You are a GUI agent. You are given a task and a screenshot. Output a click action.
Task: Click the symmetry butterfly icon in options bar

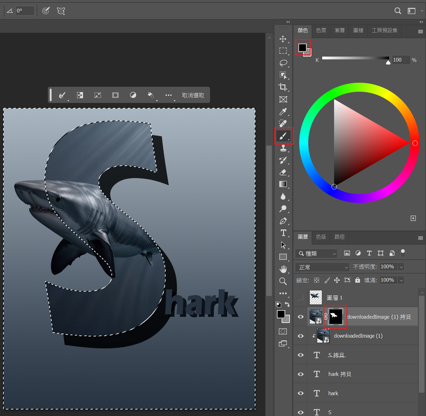pos(61,11)
